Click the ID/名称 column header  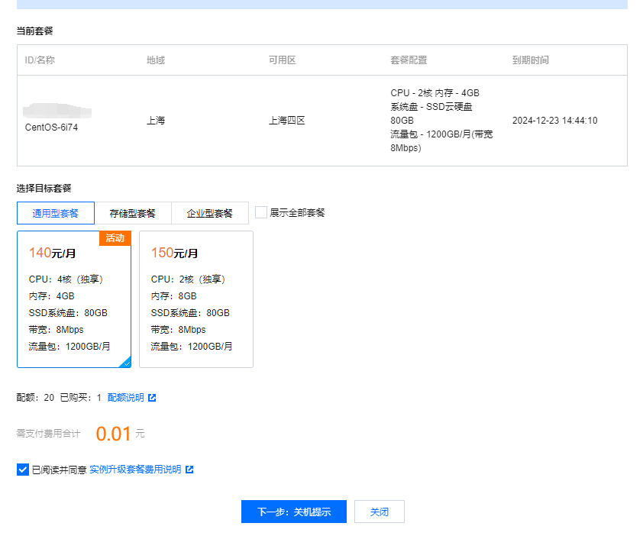40,60
